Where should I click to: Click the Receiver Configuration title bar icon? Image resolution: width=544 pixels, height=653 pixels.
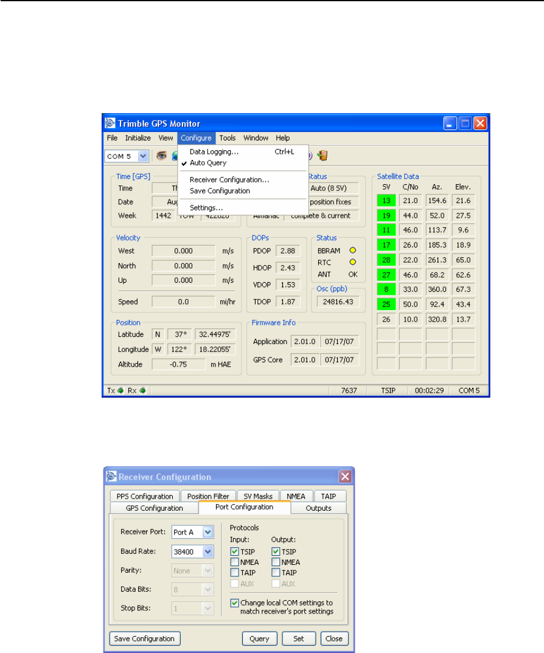click(111, 477)
